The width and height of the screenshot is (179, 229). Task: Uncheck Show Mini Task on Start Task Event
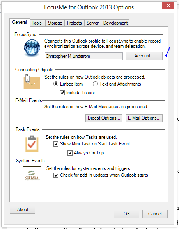[56, 144]
